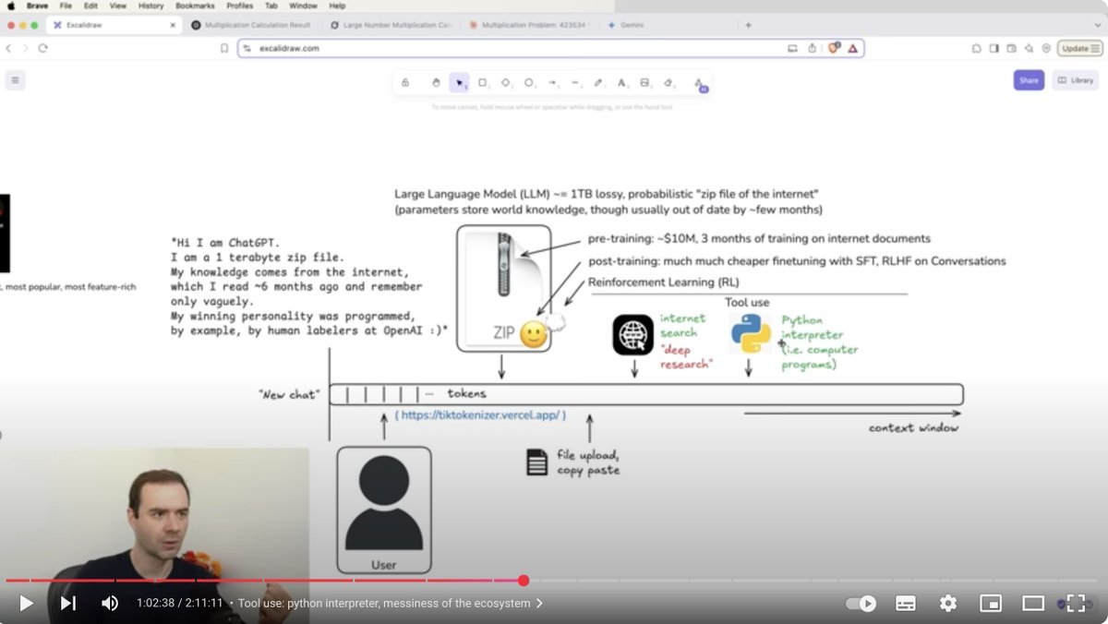
Task: Open the History menu
Action: (151, 6)
